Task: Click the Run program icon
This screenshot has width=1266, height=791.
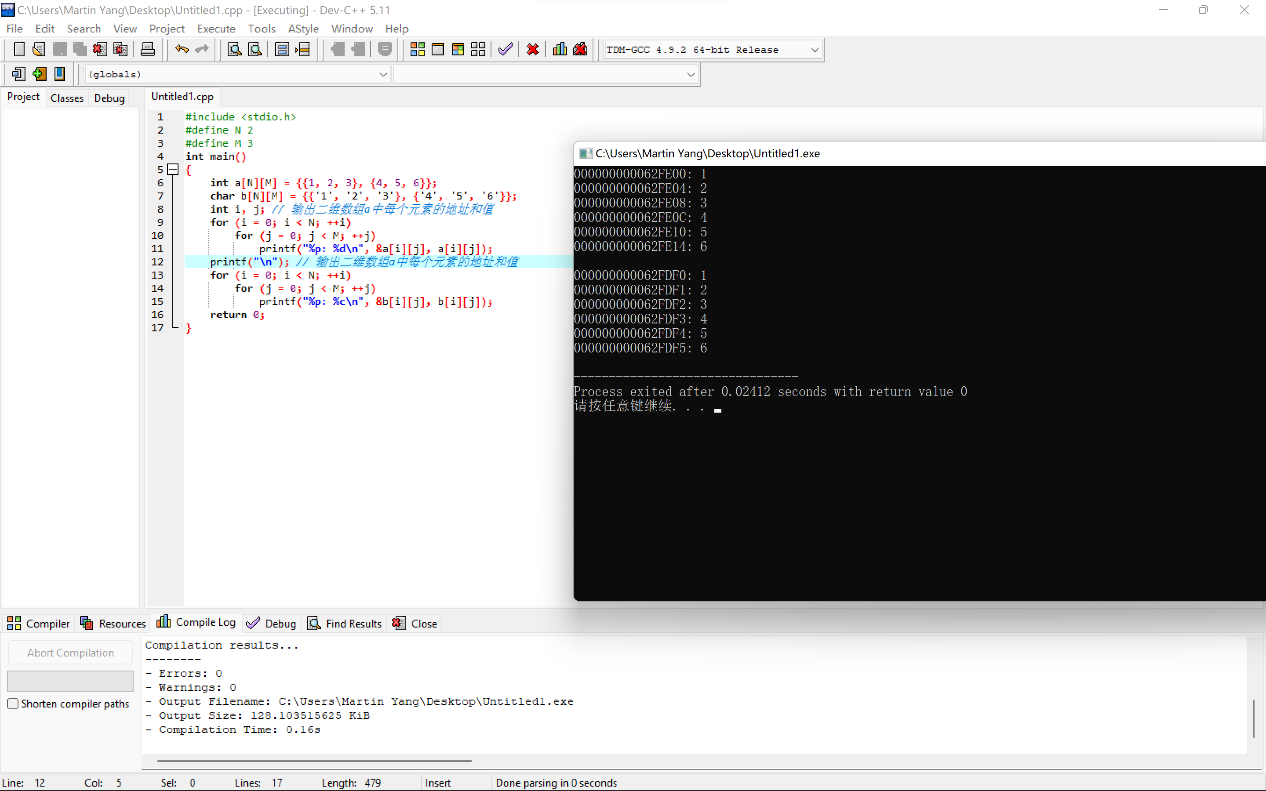Action: click(x=437, y=50)
